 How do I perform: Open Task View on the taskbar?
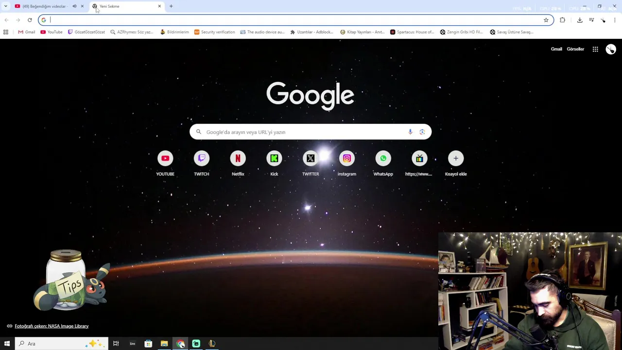coord(116,344)
